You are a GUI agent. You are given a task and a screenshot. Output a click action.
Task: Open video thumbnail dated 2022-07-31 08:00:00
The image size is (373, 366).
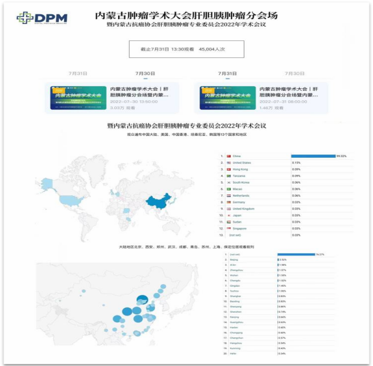pyautogui.click(x=227, y=98)
